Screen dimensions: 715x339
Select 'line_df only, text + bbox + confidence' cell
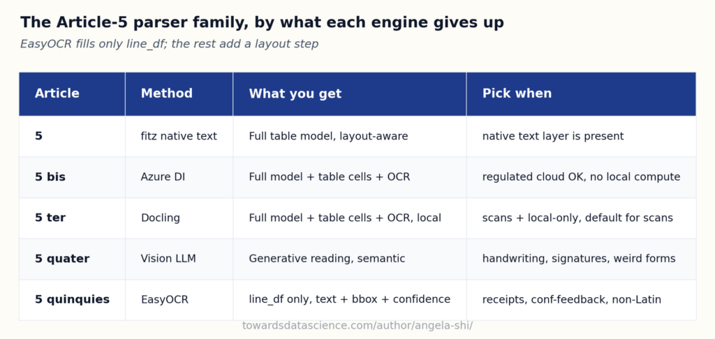[x=349, y=300]
